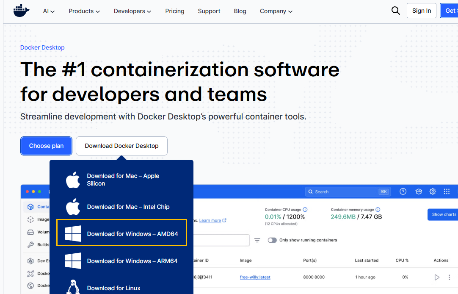Click the Show charts button
Screen dimensions: 458x294
pyautogui.click(x=443, y=214)
